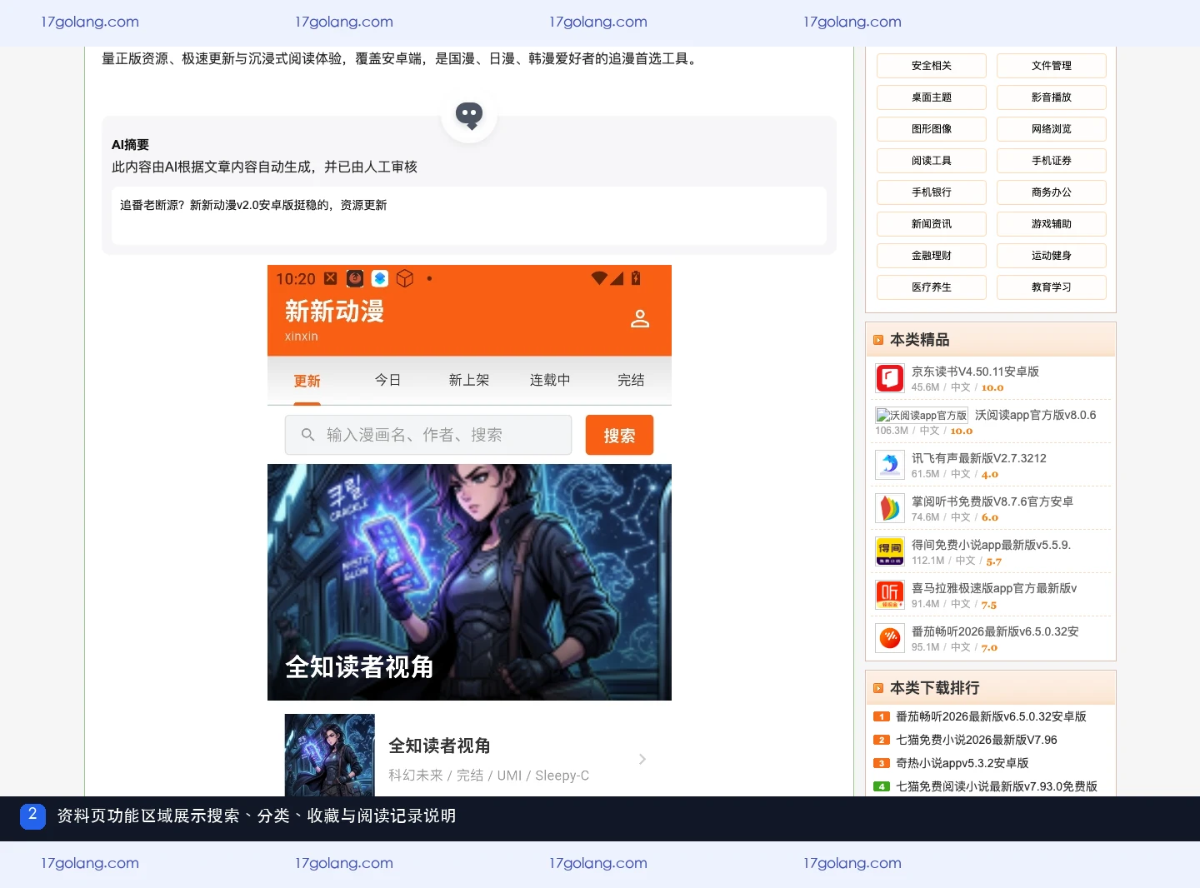
Task: Open the 医疗养生 category
Action: pyautogui.click(x=932, y=287)
